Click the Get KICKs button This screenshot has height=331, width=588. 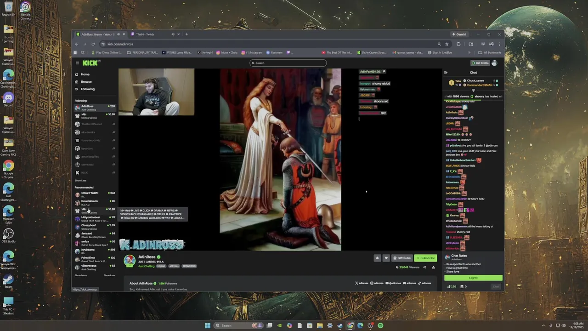(480, 63)
